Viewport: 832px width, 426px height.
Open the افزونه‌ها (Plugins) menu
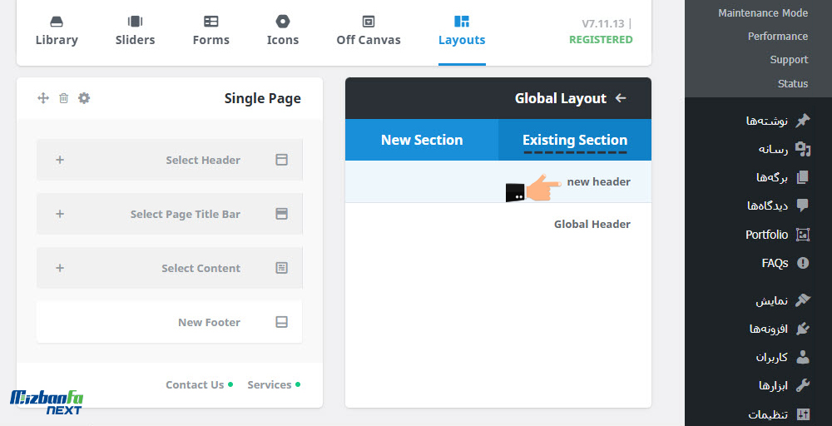(x=768, y=329)
